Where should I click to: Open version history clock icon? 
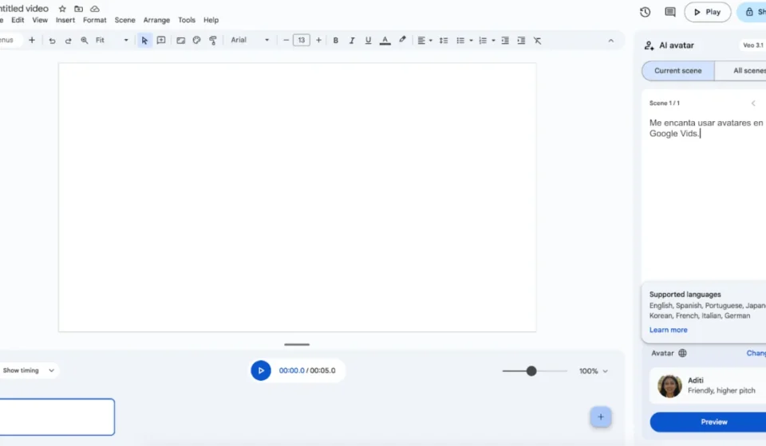coord(645,12)
